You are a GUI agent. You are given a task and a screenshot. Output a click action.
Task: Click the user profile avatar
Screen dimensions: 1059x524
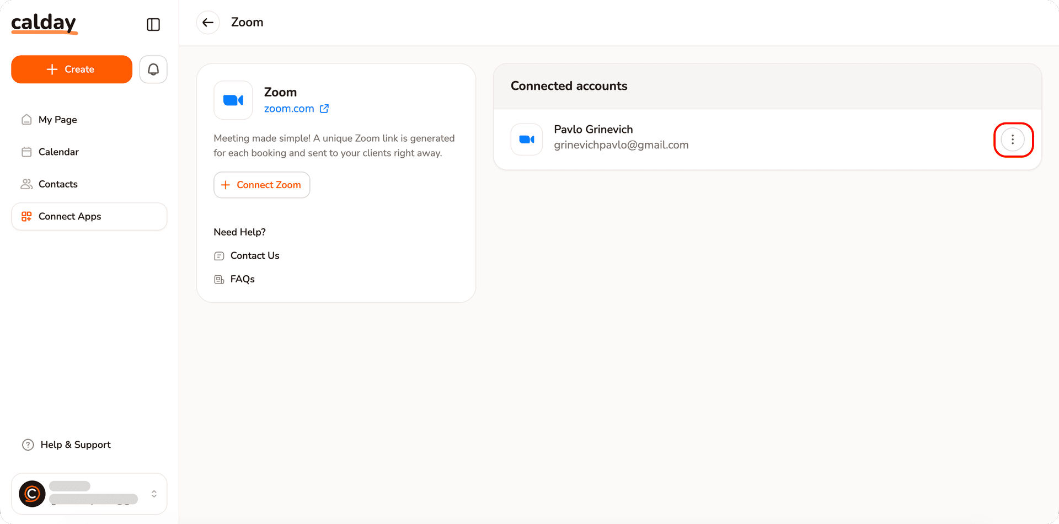coord(32,494)
